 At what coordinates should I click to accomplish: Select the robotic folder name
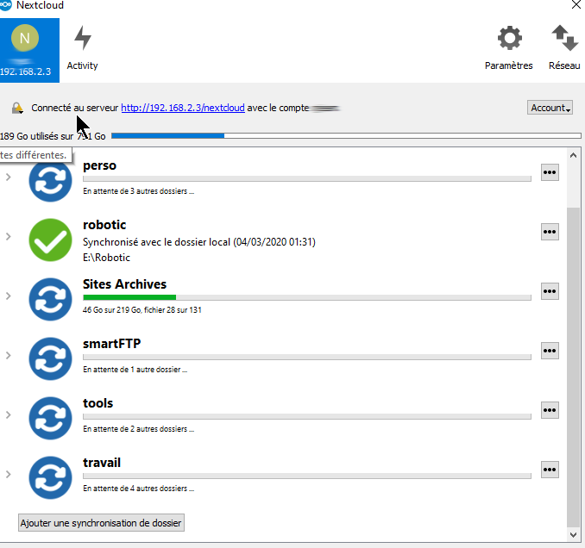(x=104, y=225)
